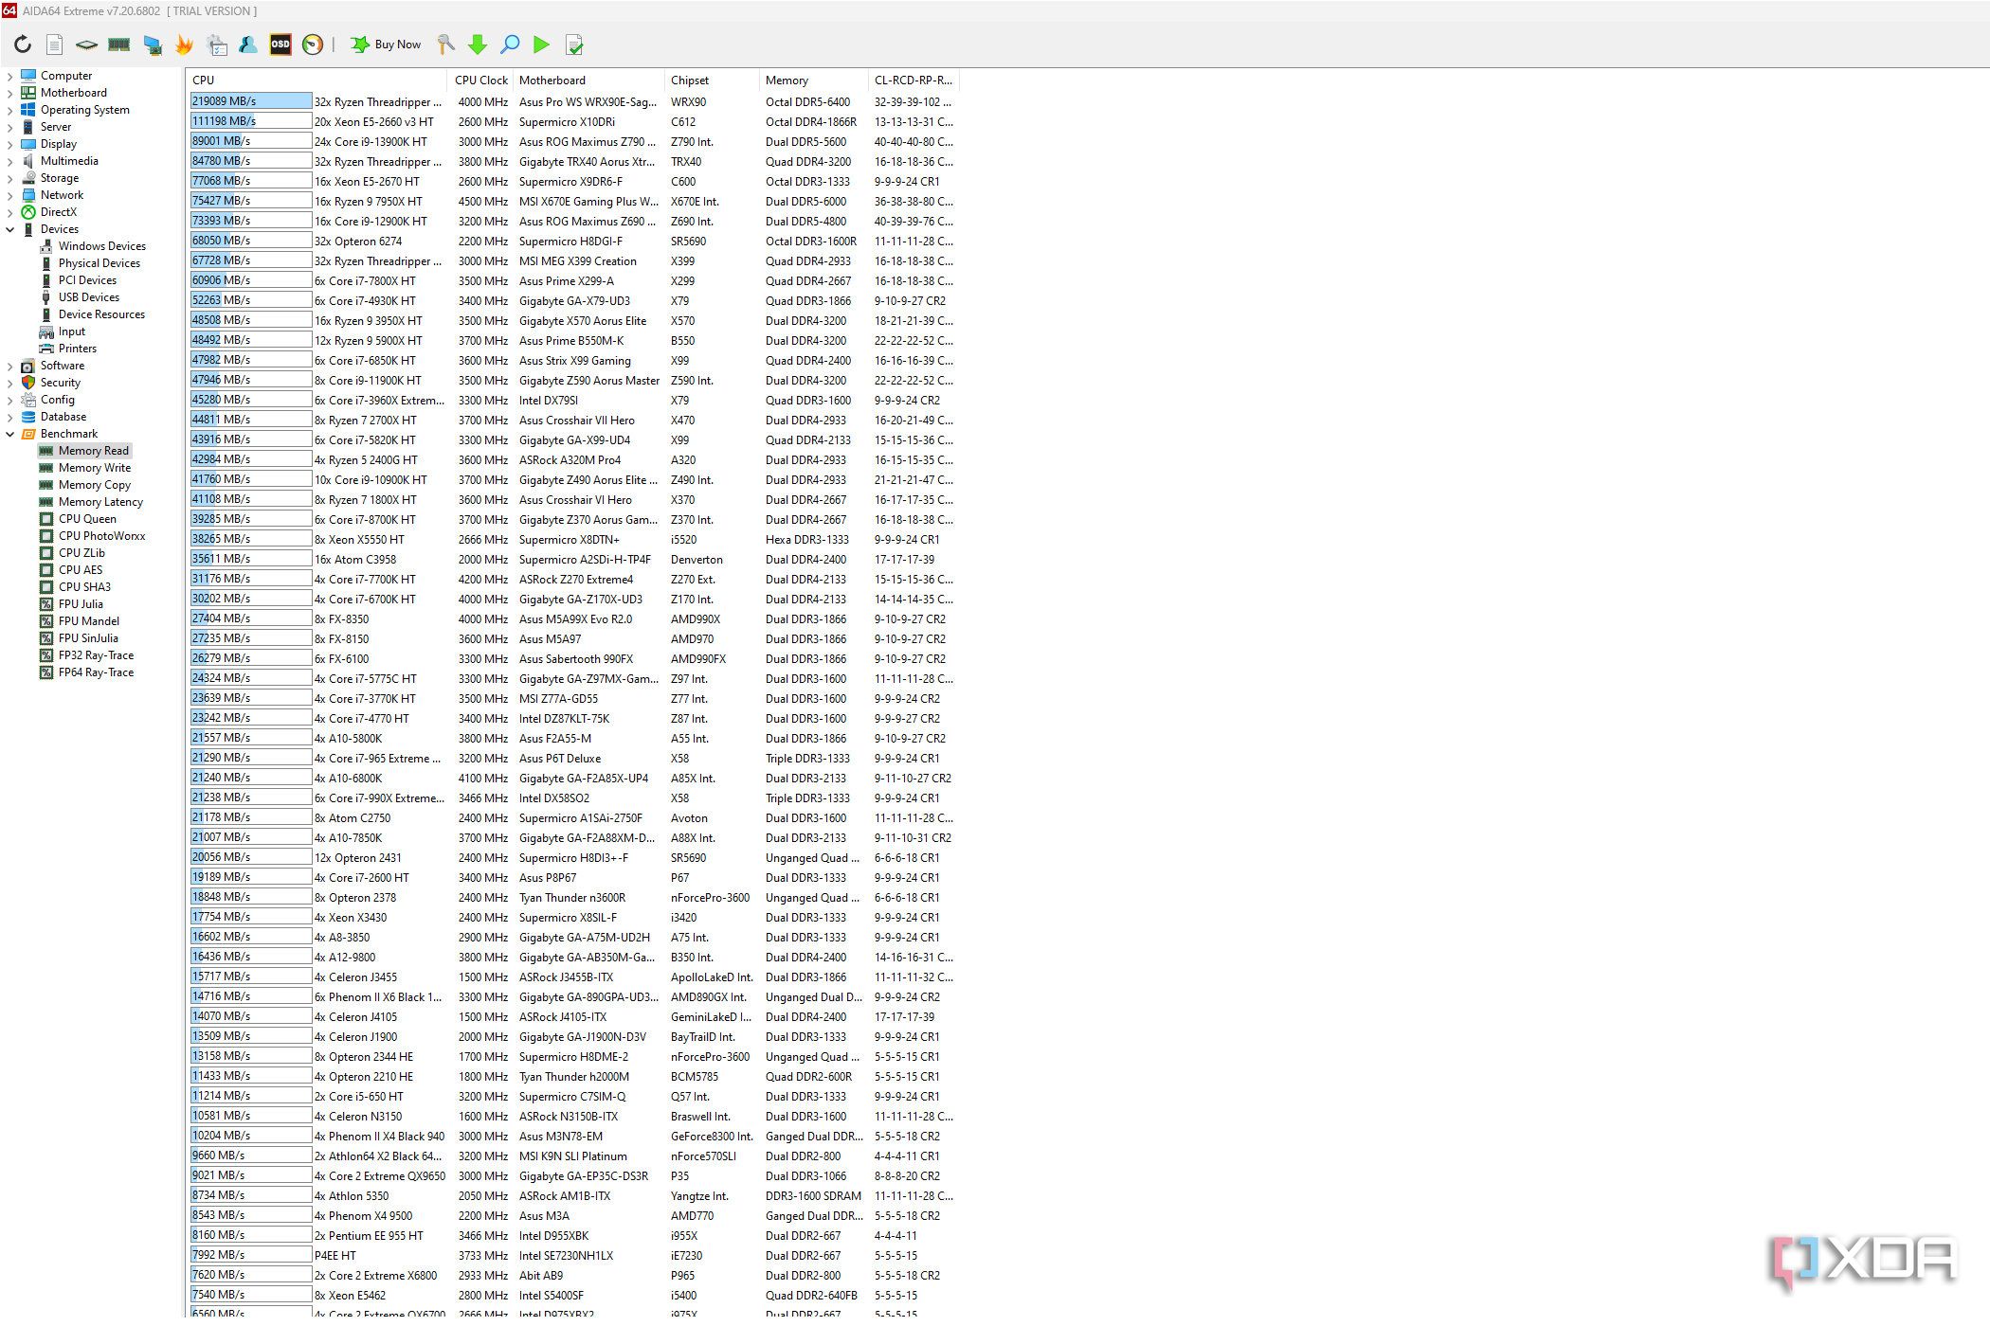Open the magnifying glass search icon
The image size is (1990, 1326).
click(x=510, y=45)
